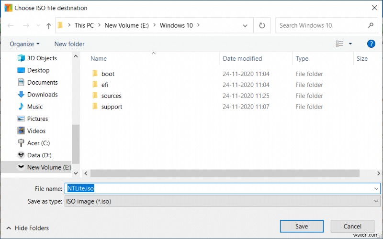Open the Save as type combo box
This screenshot has width=383, height=239.
(222, 201)
